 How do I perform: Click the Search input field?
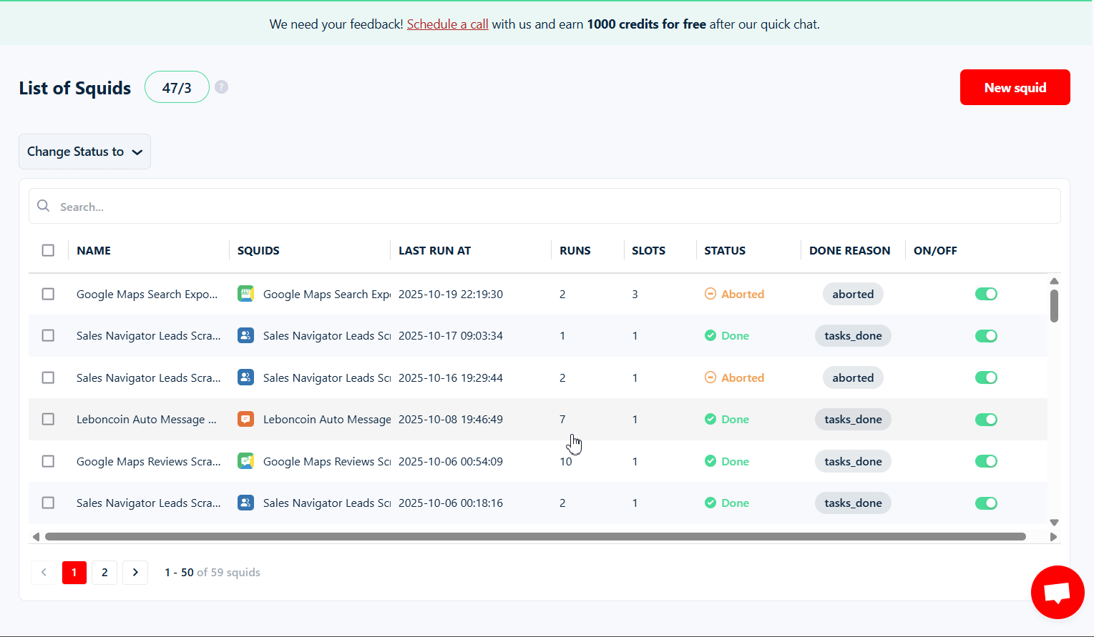286,206
